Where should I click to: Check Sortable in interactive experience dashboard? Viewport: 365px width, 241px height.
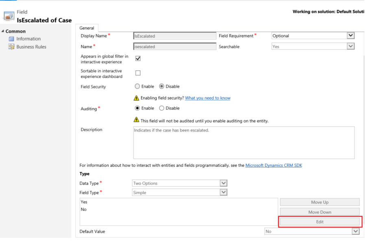pos(138,73)
